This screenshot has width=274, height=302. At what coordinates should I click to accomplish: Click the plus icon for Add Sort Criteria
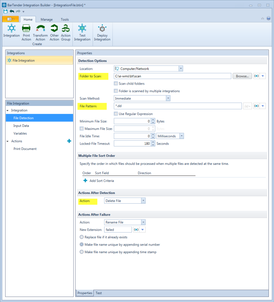[85, 181]
